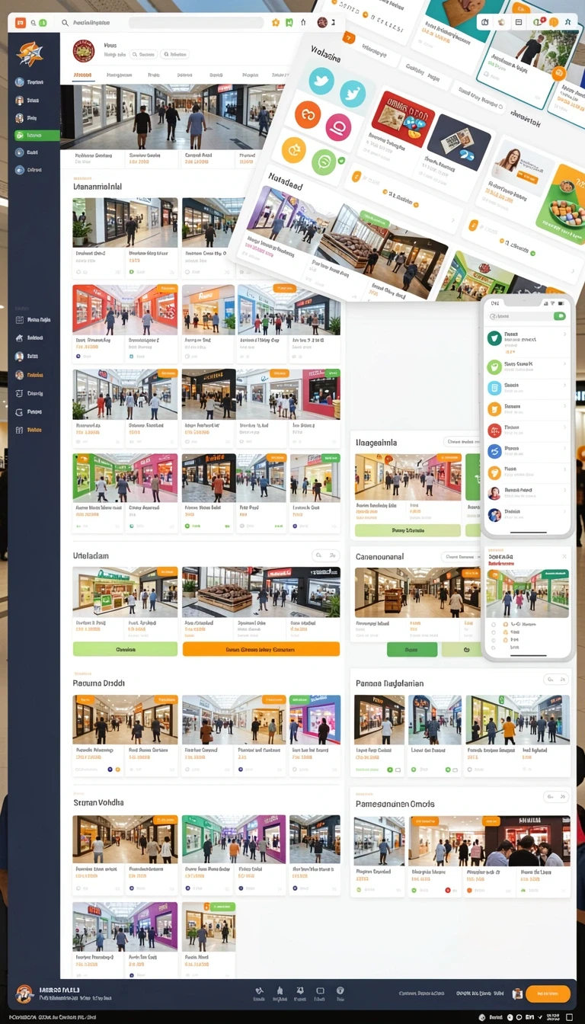Click the dark green shield icon in phone list

494,338
